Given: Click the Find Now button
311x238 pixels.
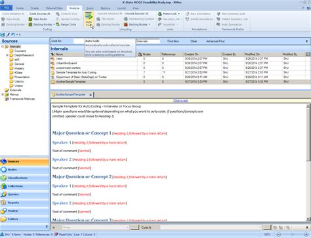Looking at the screenshot, I should point(173,41).
